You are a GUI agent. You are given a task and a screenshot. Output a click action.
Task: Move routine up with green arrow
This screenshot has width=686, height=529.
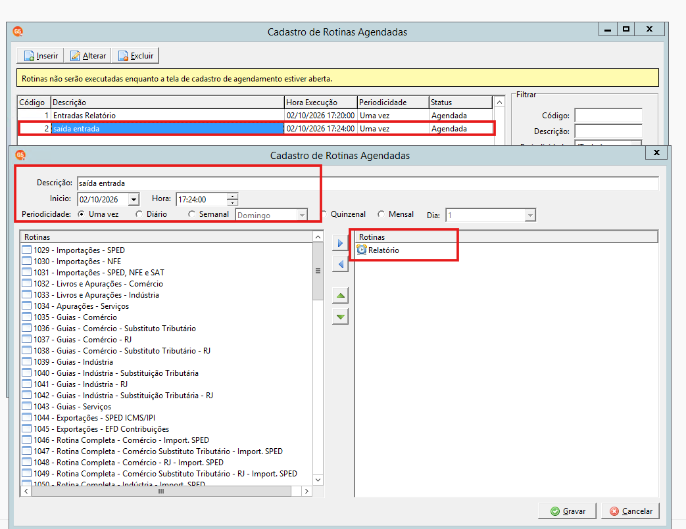[340, 296]
